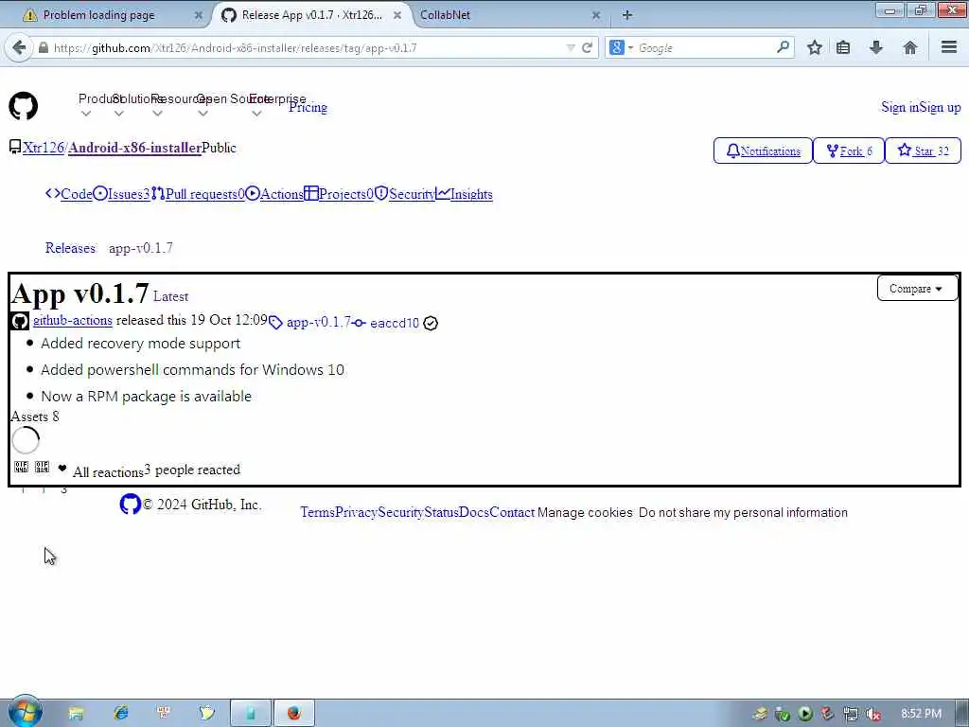Open the footer Terms link
The width and height of the screenshot is (969, 727).
[318, 512]
